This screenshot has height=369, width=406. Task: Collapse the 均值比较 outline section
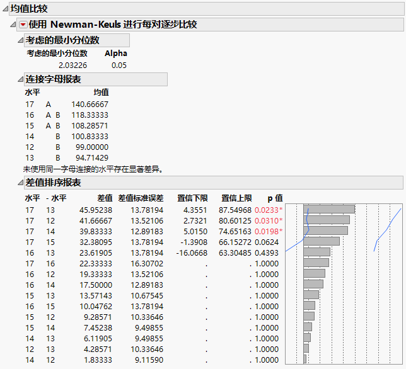5,9
